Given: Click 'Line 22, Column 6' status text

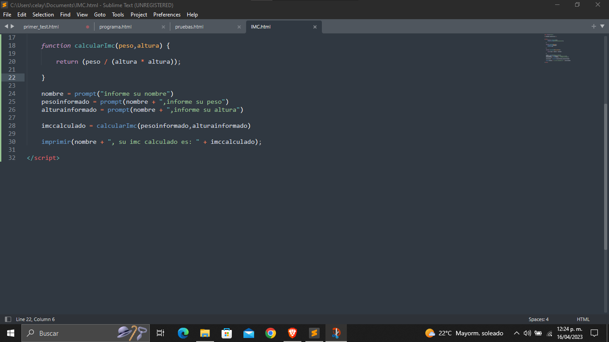Looking at the screenshot, I should (35, 319).
